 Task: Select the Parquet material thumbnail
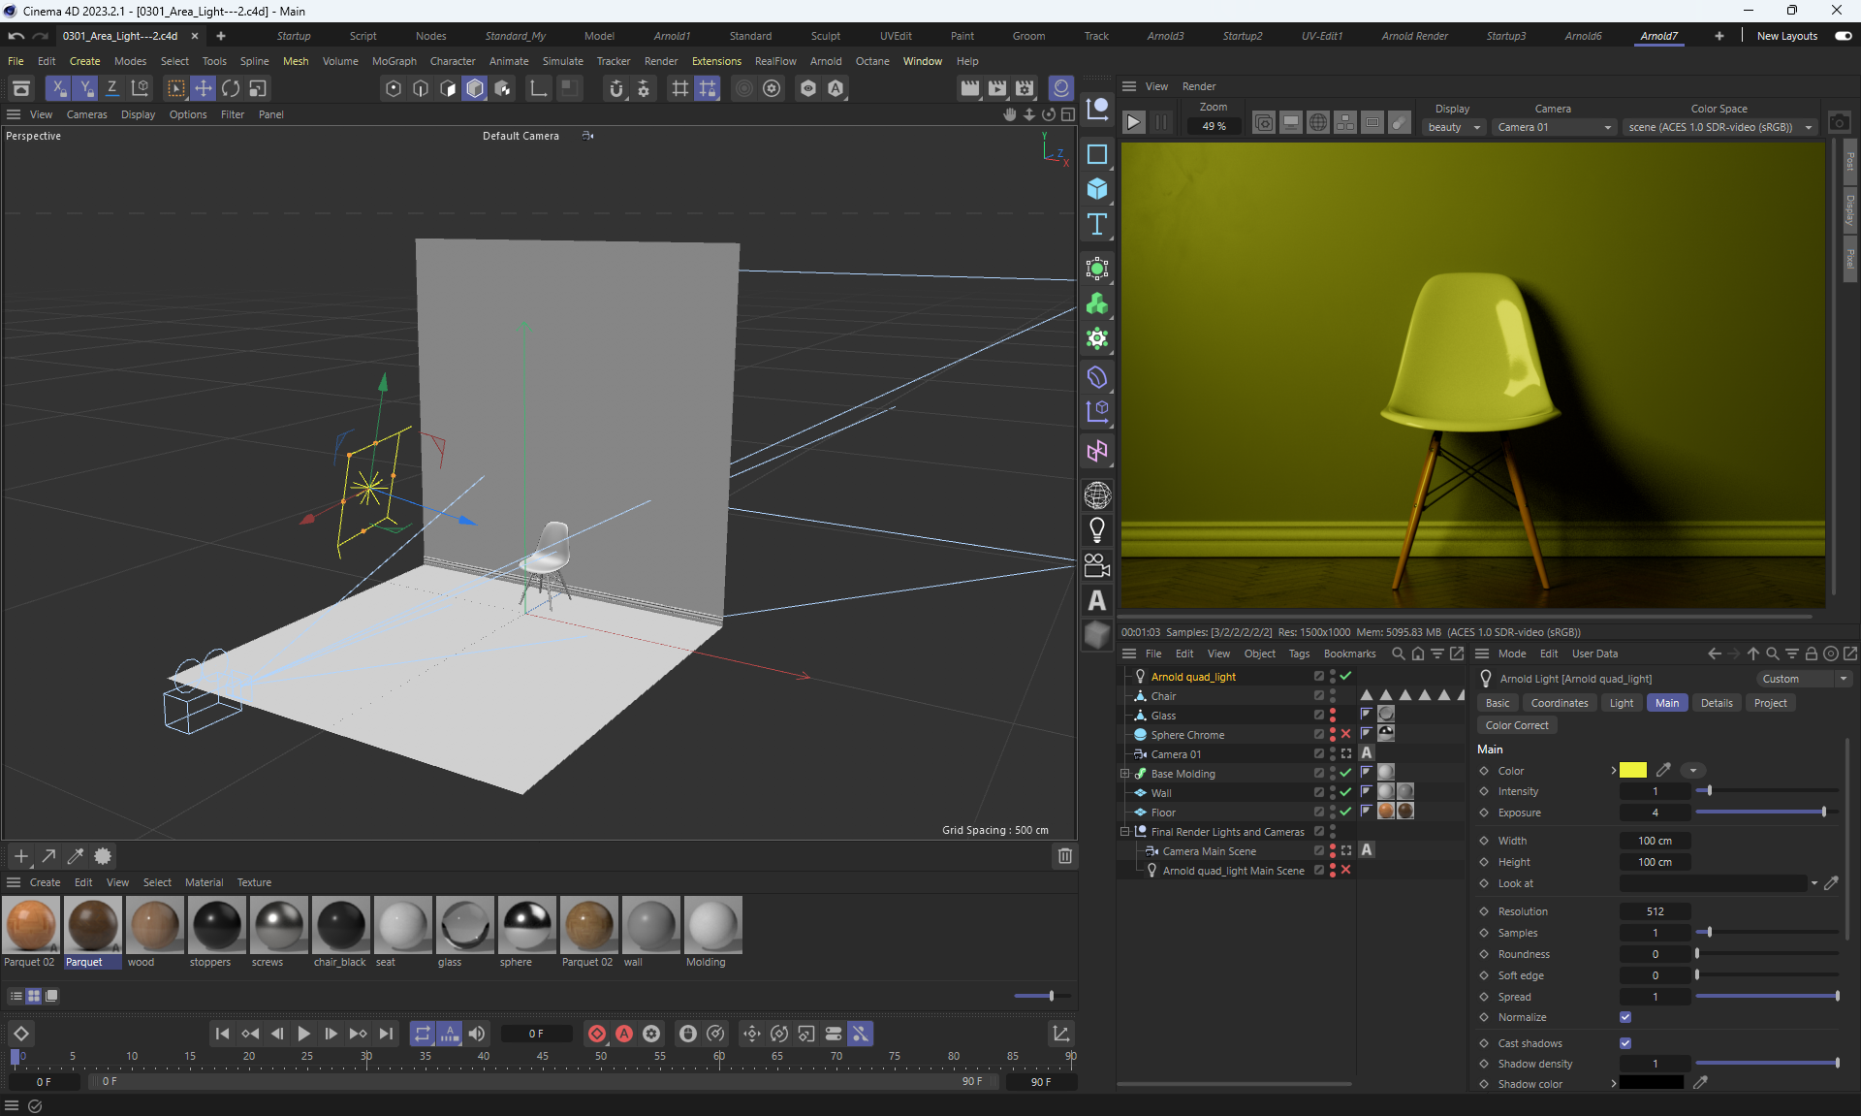[93, 925]
